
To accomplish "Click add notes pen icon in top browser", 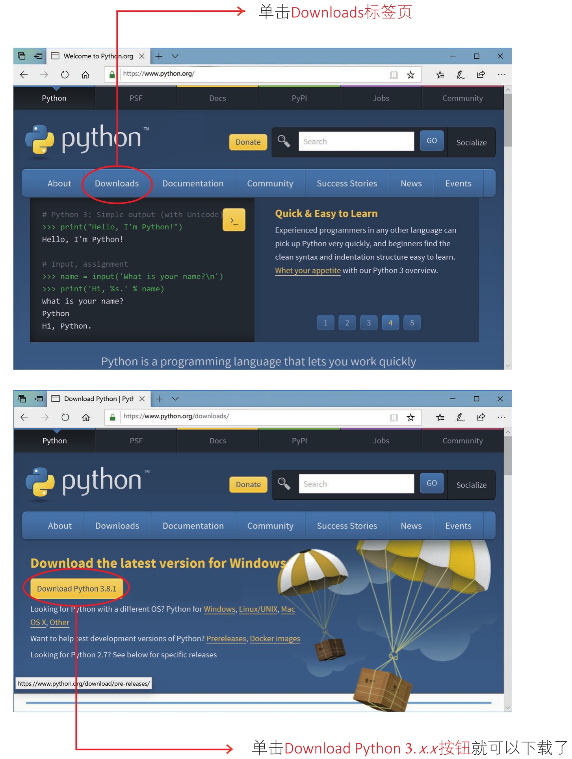I will click(x=460, y=74).
